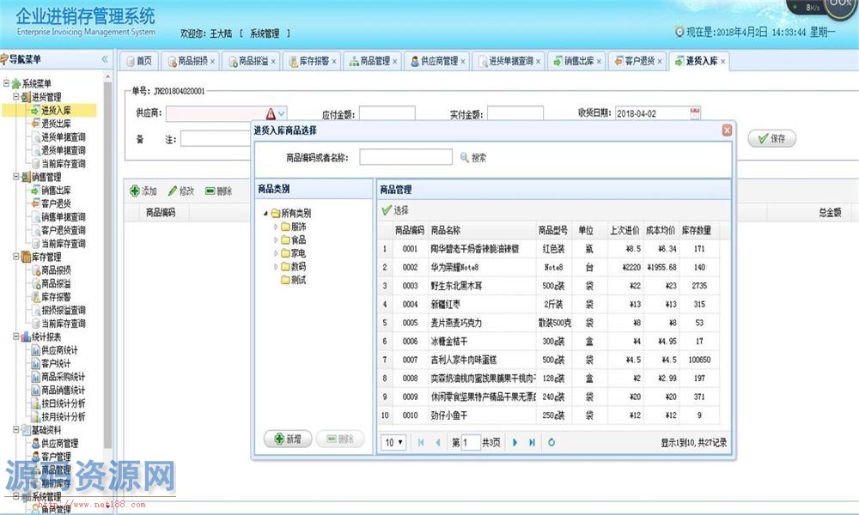Open the calendar picker for 收货日期
Viewport: 859px width, 515px height.
pos(695,113)
